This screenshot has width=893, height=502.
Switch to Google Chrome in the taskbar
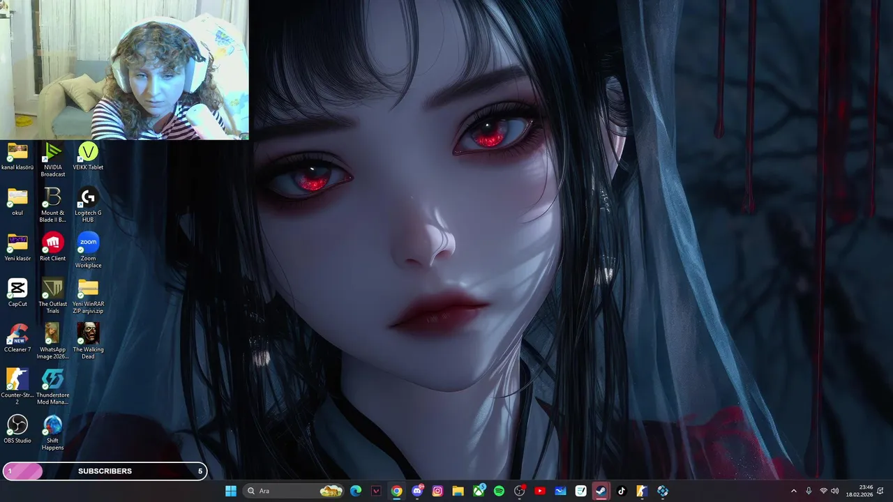click(x=396, y=491)
